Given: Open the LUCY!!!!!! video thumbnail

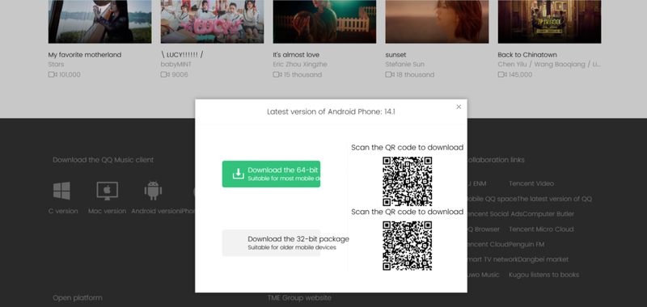Looking at the screenshot, I should point(212,22).
